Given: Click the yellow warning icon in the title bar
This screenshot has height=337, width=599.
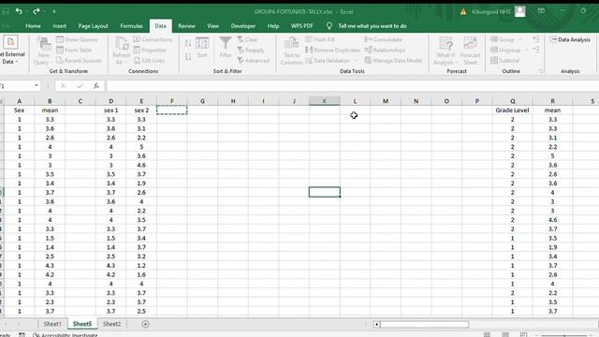Looking at the screenshot, I should point(463,12).
